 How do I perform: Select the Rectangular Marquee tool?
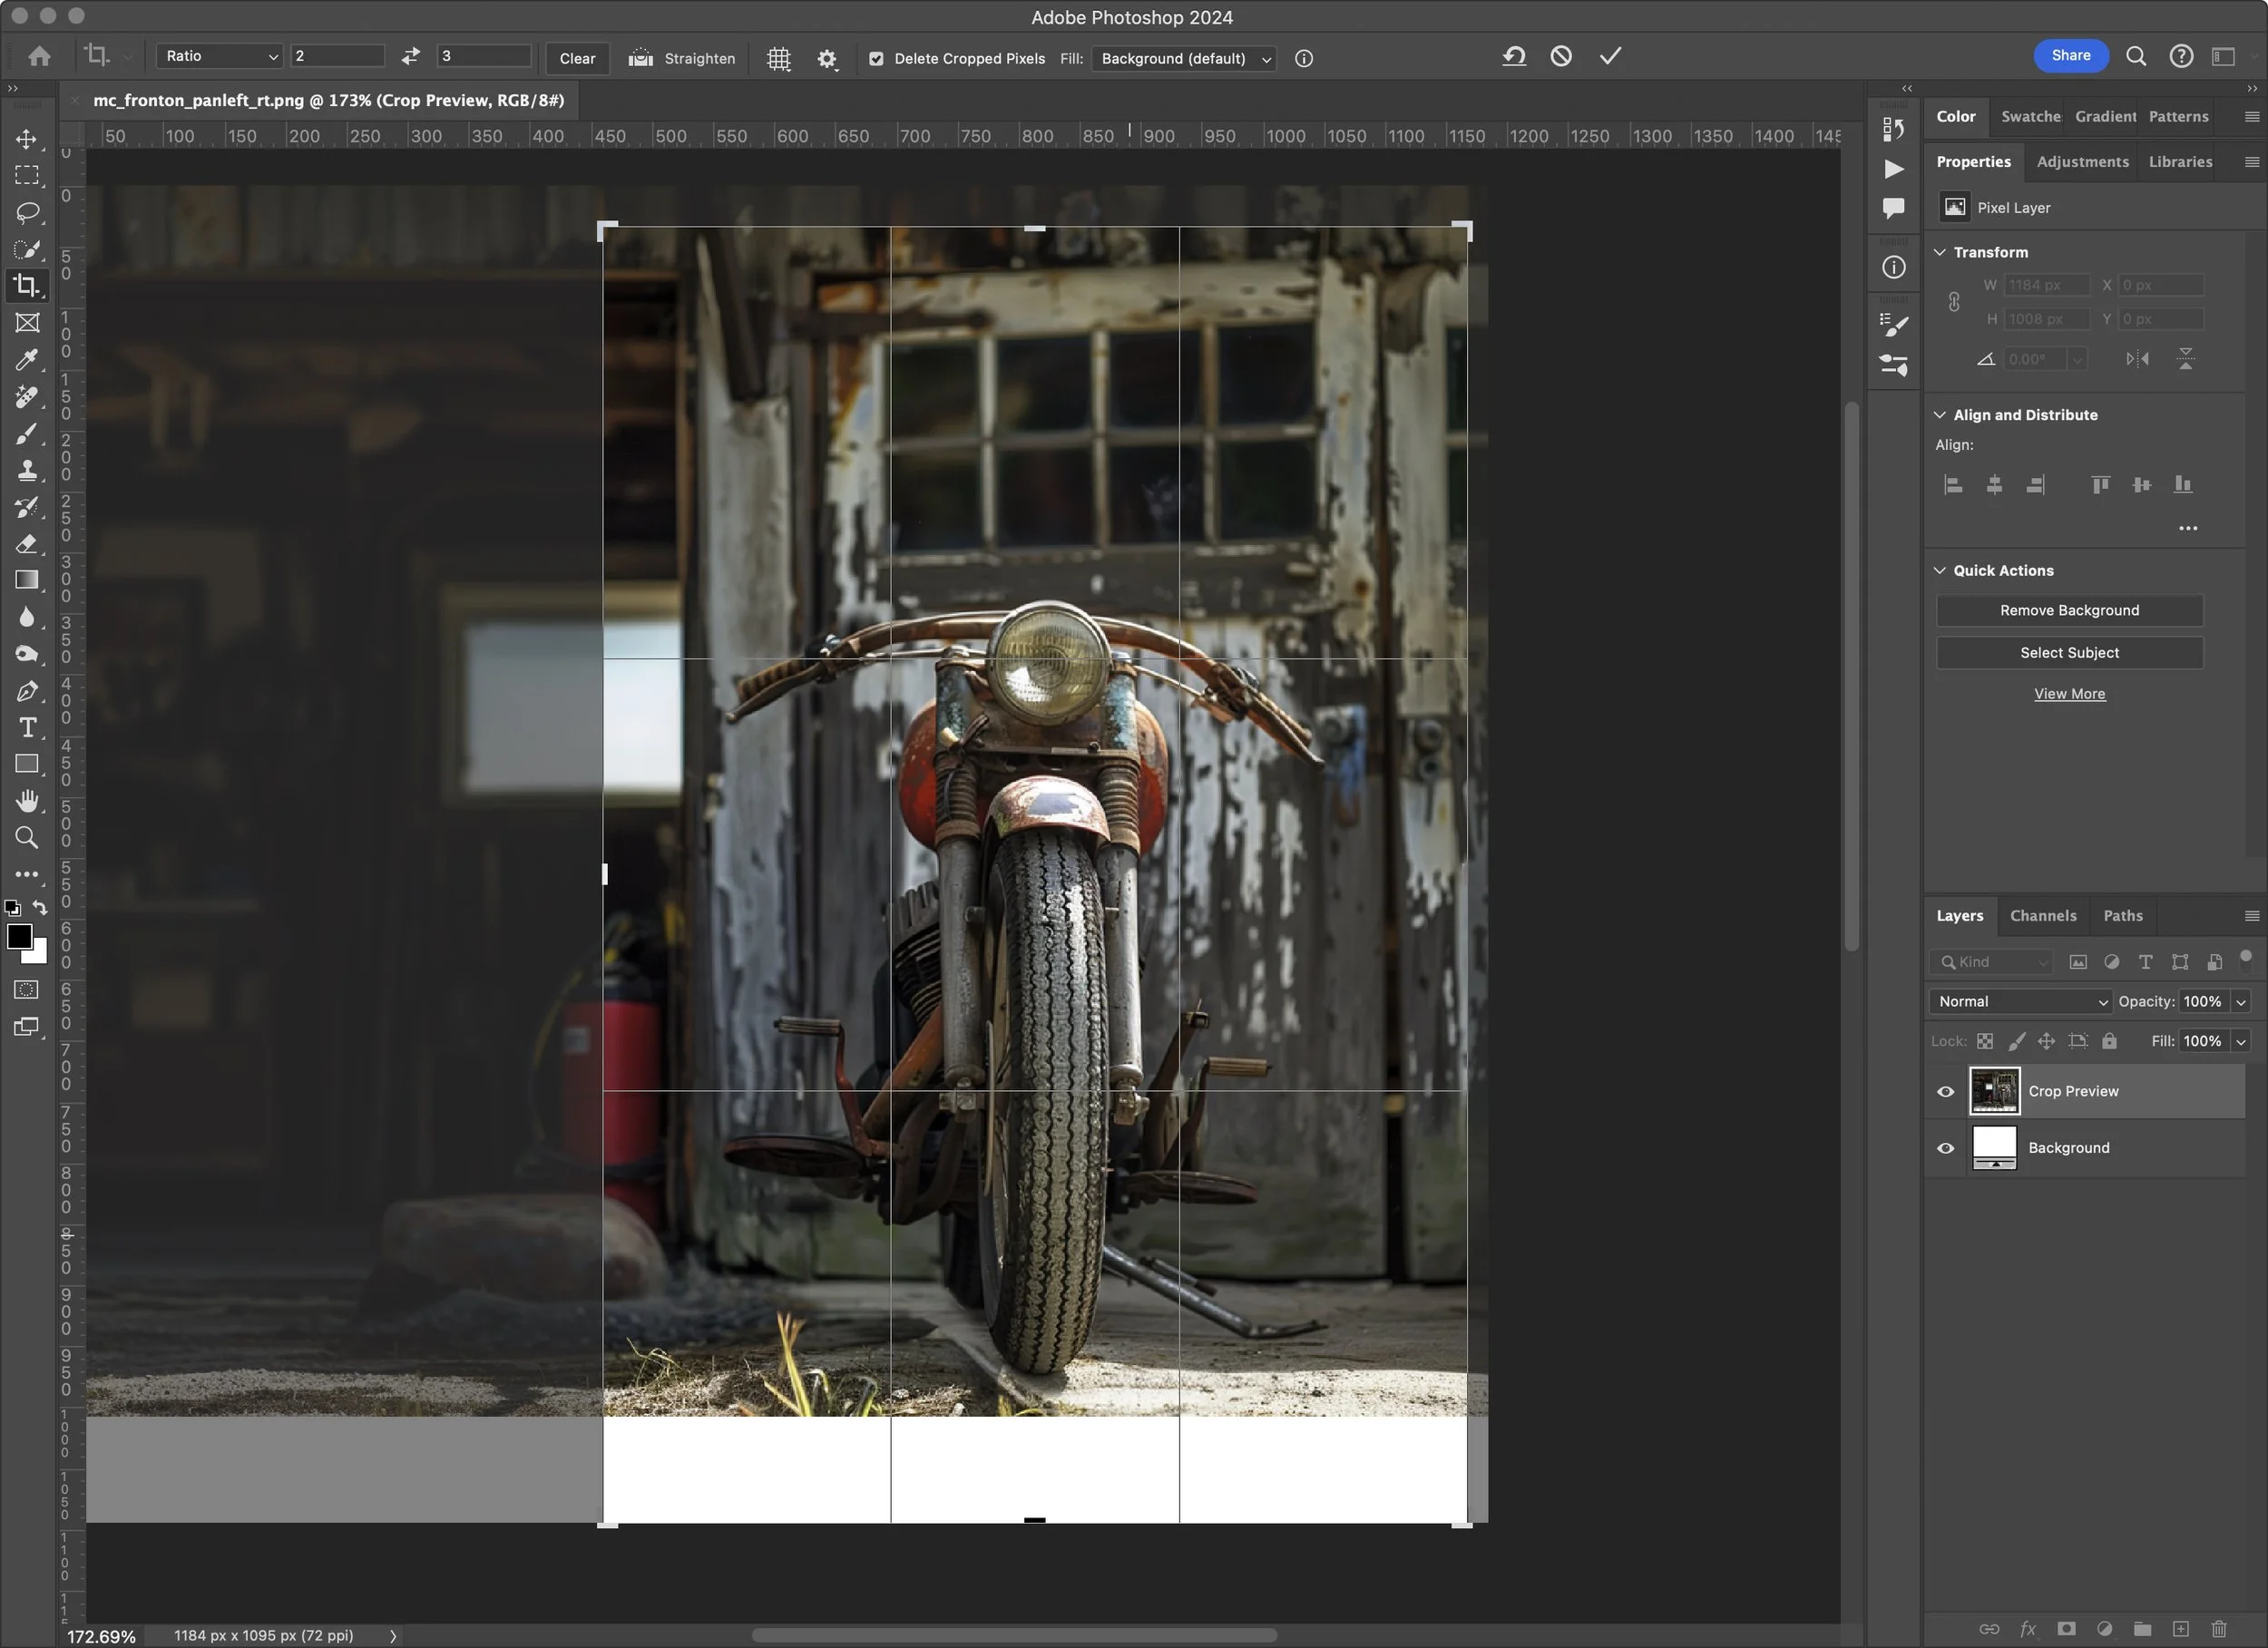point(27,175)
